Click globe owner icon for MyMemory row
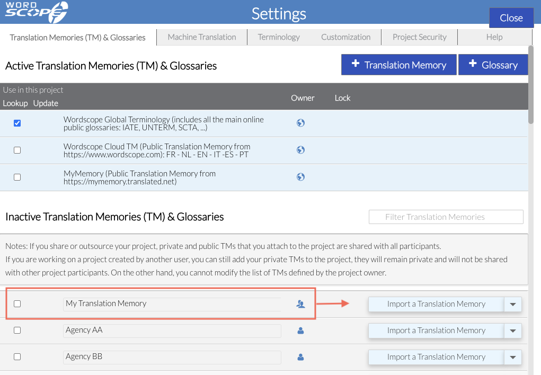The height and width of the screenshot is (375, 541). (x=300, y=177)
